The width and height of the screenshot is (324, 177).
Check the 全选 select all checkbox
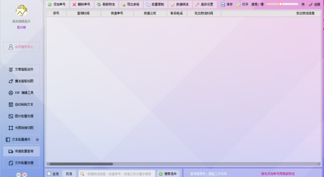tap(49, 174)
